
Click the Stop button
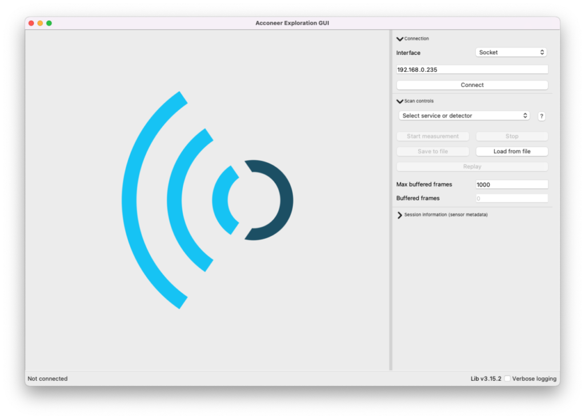[512, 136]
